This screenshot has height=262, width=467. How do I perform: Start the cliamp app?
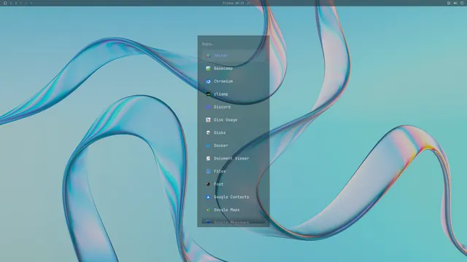pos(233,94)
